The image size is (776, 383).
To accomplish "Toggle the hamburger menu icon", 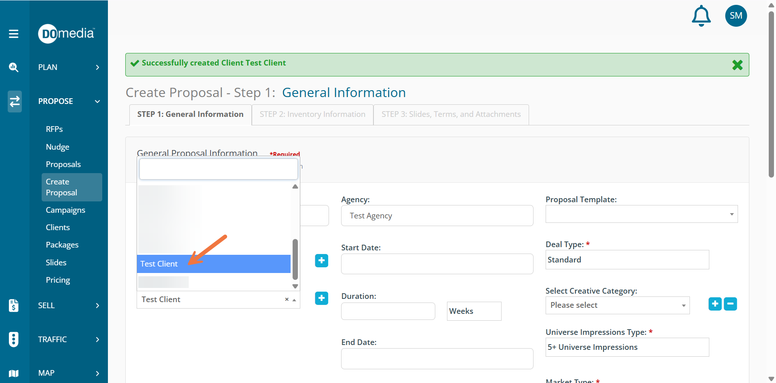I will pos(14,34).
